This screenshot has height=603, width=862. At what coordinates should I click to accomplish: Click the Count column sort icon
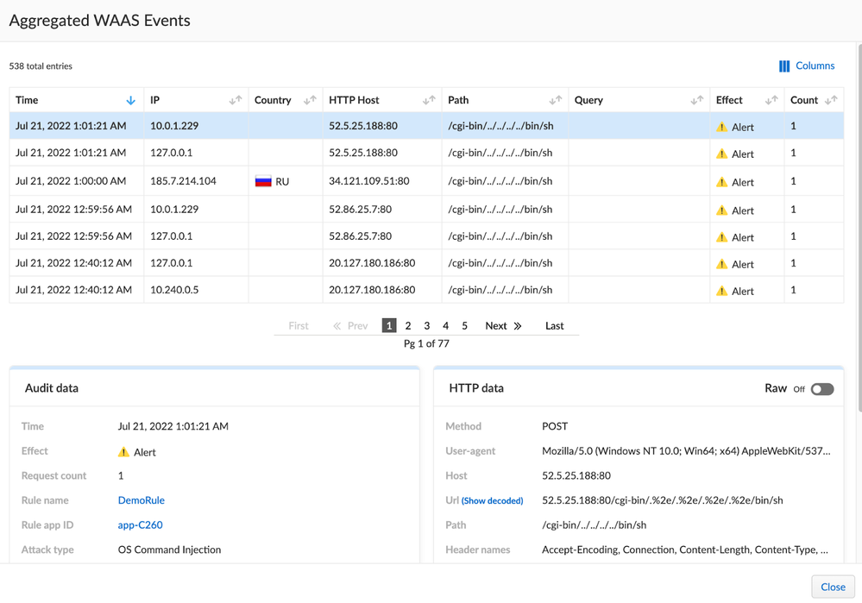coord(830,101)
